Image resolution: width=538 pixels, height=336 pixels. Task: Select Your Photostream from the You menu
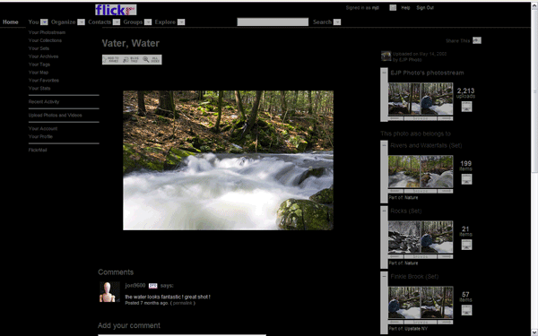(x=47, y=32)
